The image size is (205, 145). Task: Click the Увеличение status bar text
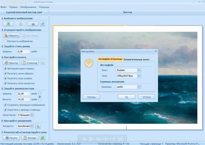click(x=68, y=144)
